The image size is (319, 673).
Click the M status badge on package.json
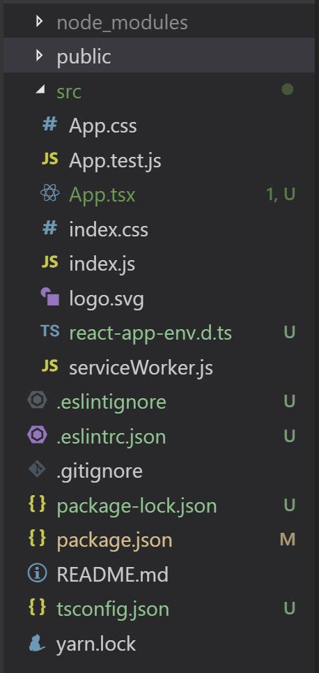288,540
